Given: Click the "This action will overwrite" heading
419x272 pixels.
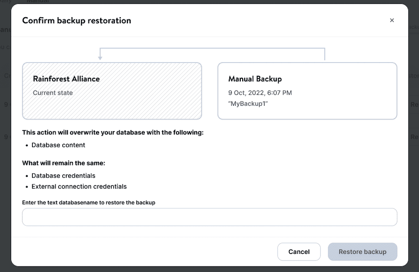Looking at the screenshot, I should 113,133.
